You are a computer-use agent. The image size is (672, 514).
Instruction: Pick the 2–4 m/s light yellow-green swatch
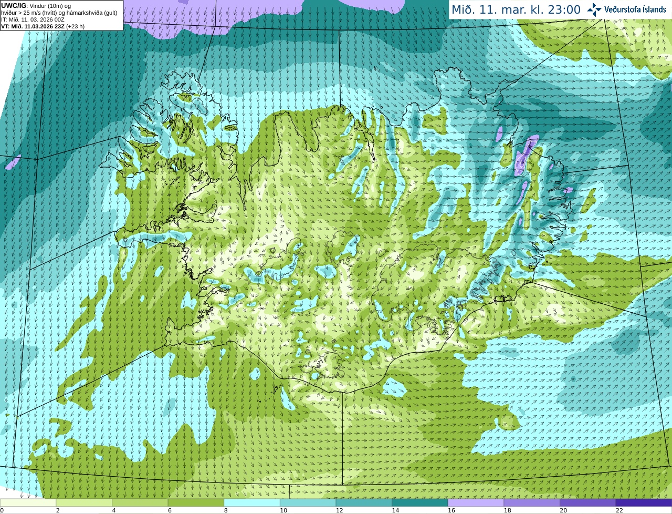pyautogui.click(x=84, y=502)
